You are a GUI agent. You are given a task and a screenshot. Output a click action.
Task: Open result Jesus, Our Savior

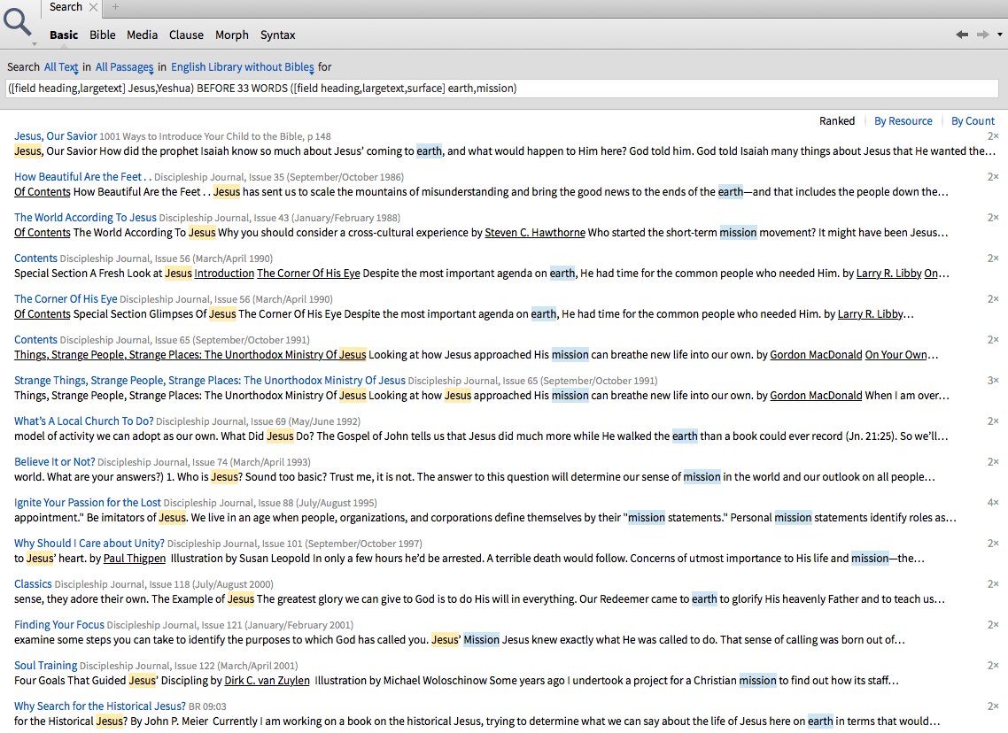coord(55,136)
